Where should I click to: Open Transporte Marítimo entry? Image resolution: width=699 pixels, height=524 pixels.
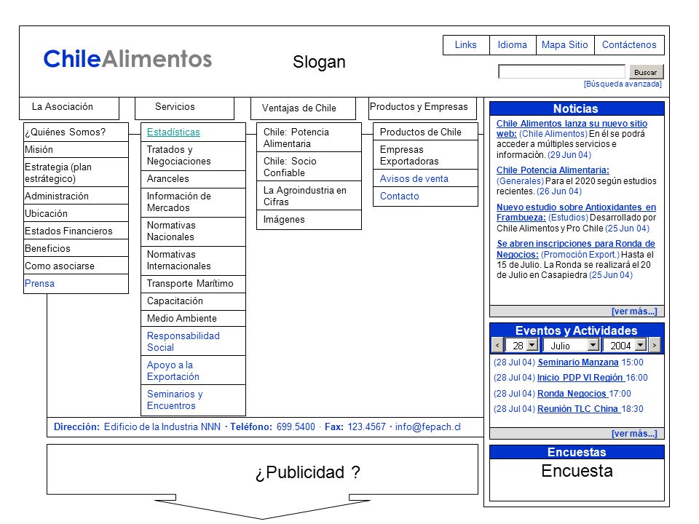(x=194, y=284)
